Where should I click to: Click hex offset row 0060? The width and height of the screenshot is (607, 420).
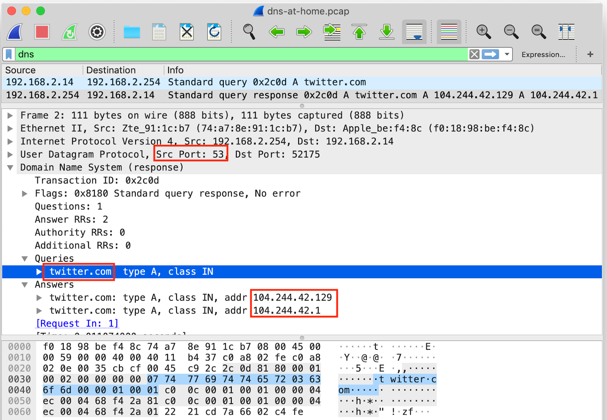pyautogui.click(x=19, y=412)
